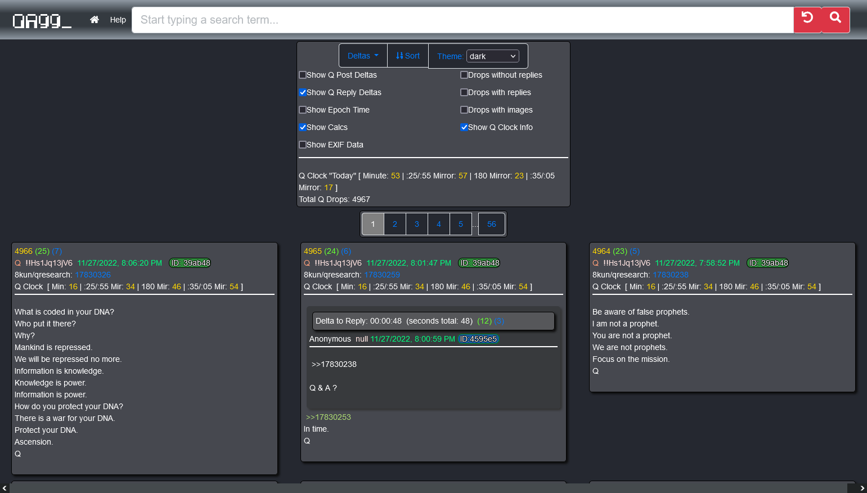
Task: Click the left horizontal scrollbar arrow
Action: (5, 488)
